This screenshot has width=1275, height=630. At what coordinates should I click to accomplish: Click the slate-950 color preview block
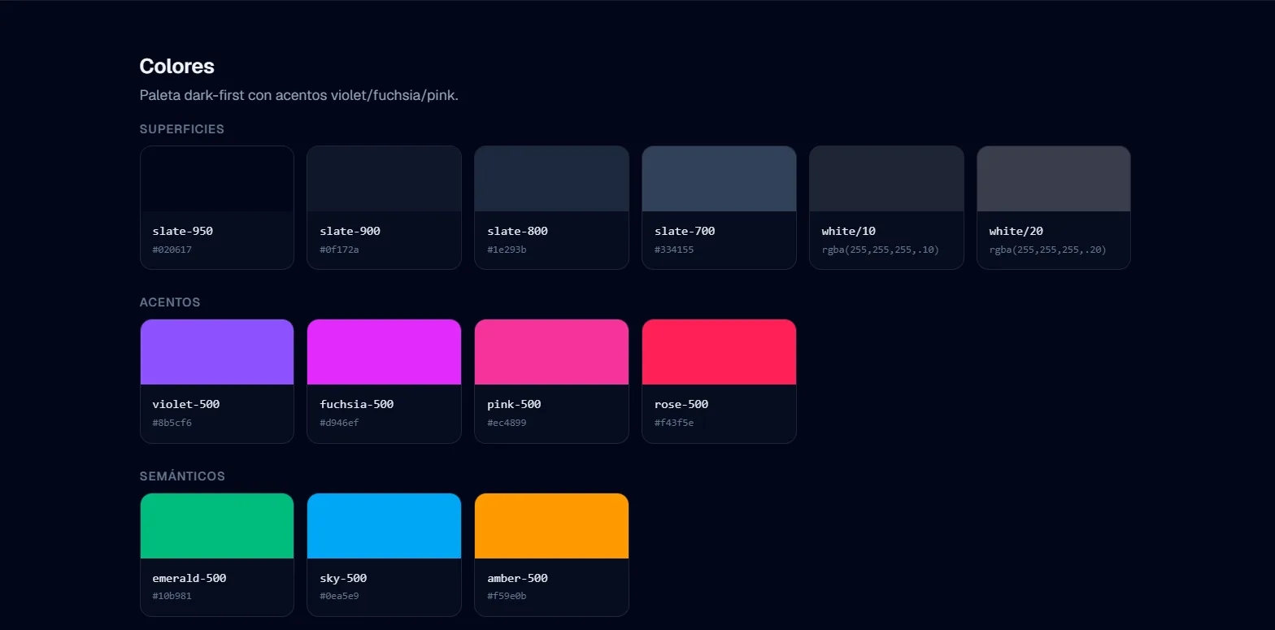[x=217, y=179]
